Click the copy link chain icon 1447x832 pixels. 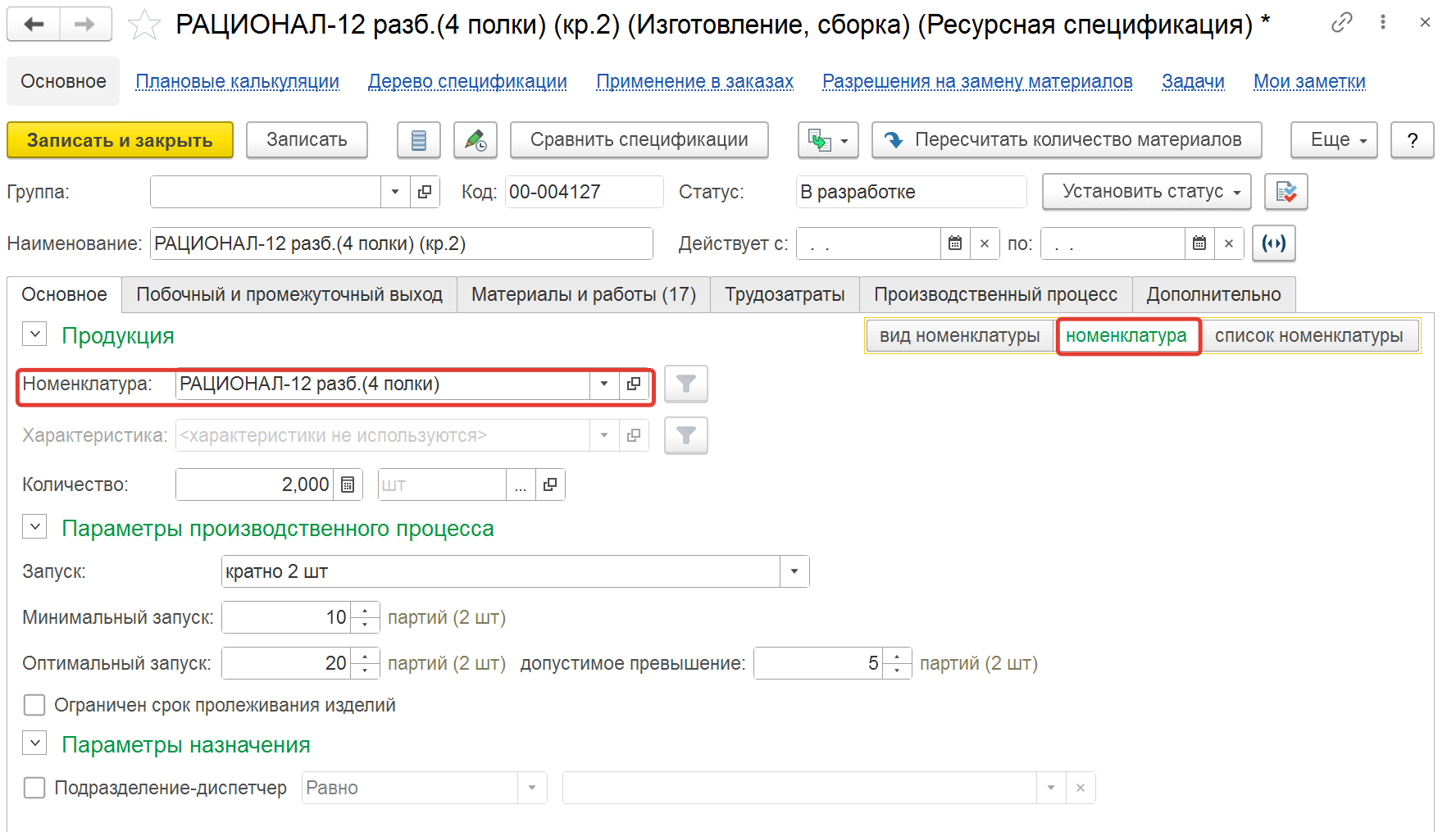(1341, 22)
